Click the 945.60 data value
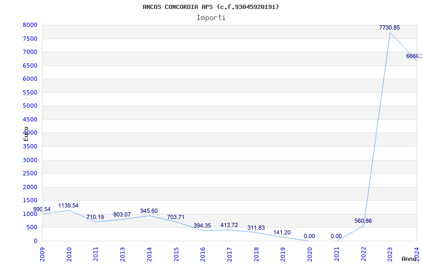The width and height of the screenshot is (422, 264). 149,211
